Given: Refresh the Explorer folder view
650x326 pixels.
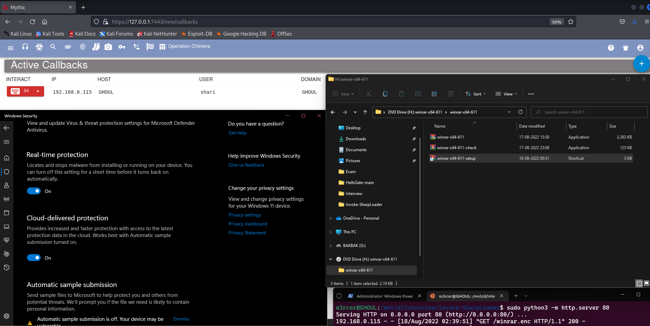Looking at the screenshot, I should click(x=520, y=112).
